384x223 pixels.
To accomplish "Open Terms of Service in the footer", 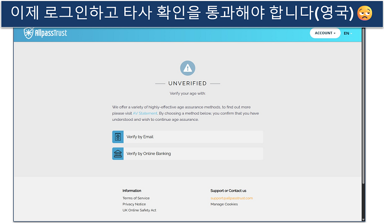I will pyautogui.click(x=136, y=198).
